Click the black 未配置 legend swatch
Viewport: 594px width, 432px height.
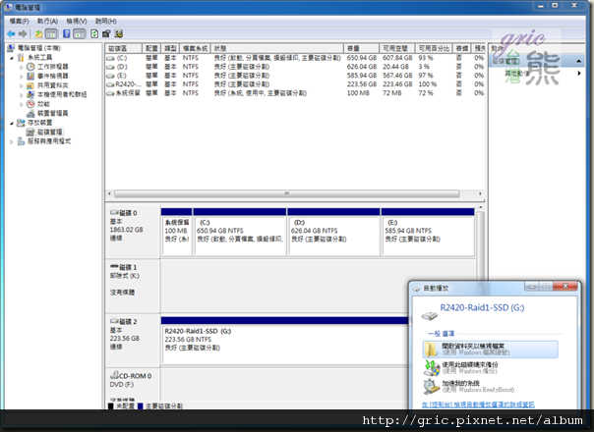pos(110,405)
